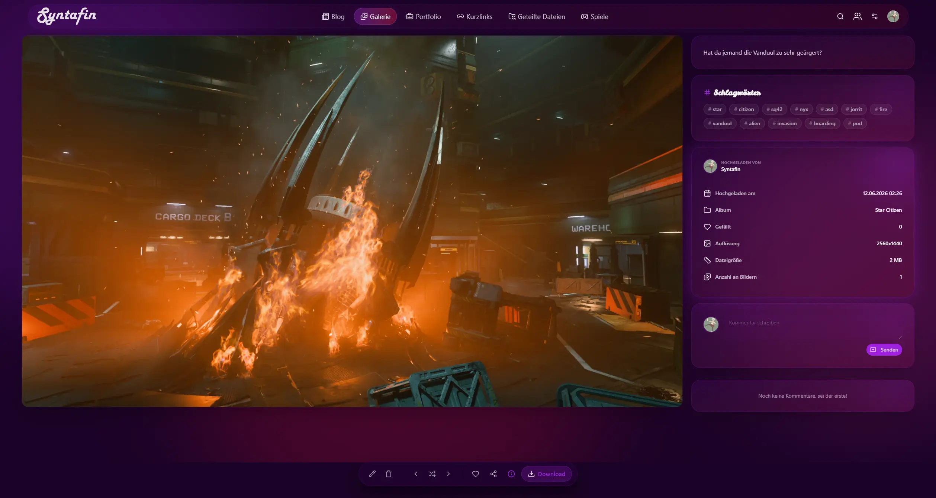Share the image via share icon
936x498 pixels.
click(493, 474)
